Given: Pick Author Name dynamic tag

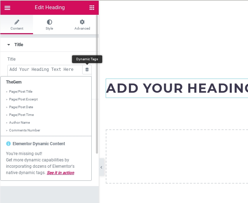Looking at the screenshot, I should pos(19,123).
